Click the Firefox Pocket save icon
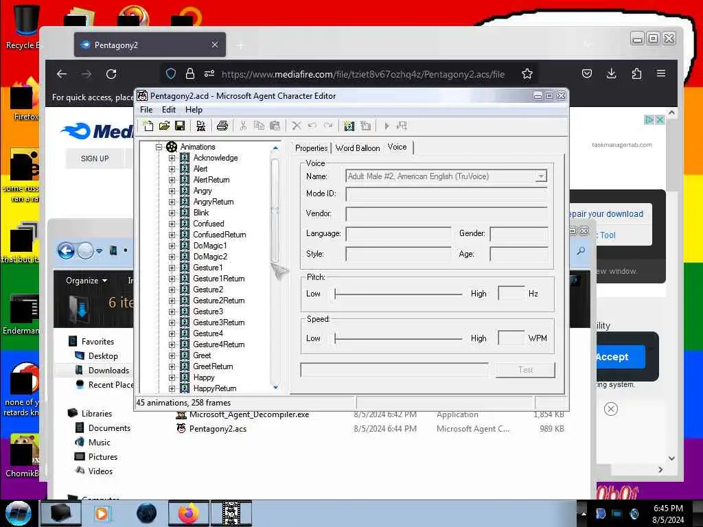The image size is (703, 527). (x=587, y=74)
